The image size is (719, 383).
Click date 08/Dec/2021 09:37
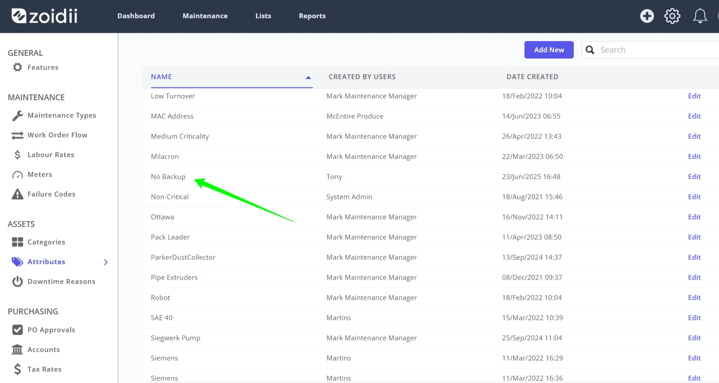pyautogui.click(x=532, y=278)
